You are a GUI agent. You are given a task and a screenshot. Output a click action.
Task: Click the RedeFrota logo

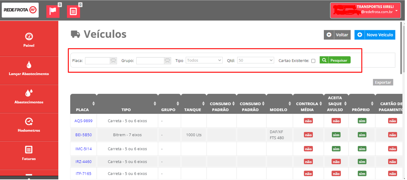20,10
